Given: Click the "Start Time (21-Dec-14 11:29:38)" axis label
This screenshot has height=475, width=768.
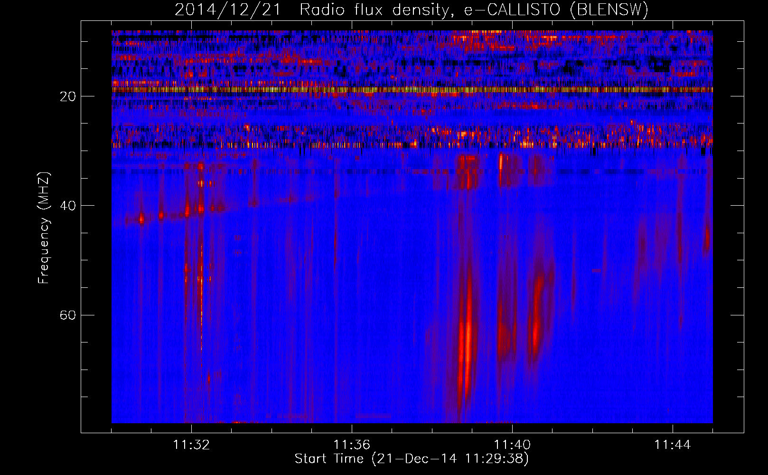Looking at the screenshot, I should 412,459.
